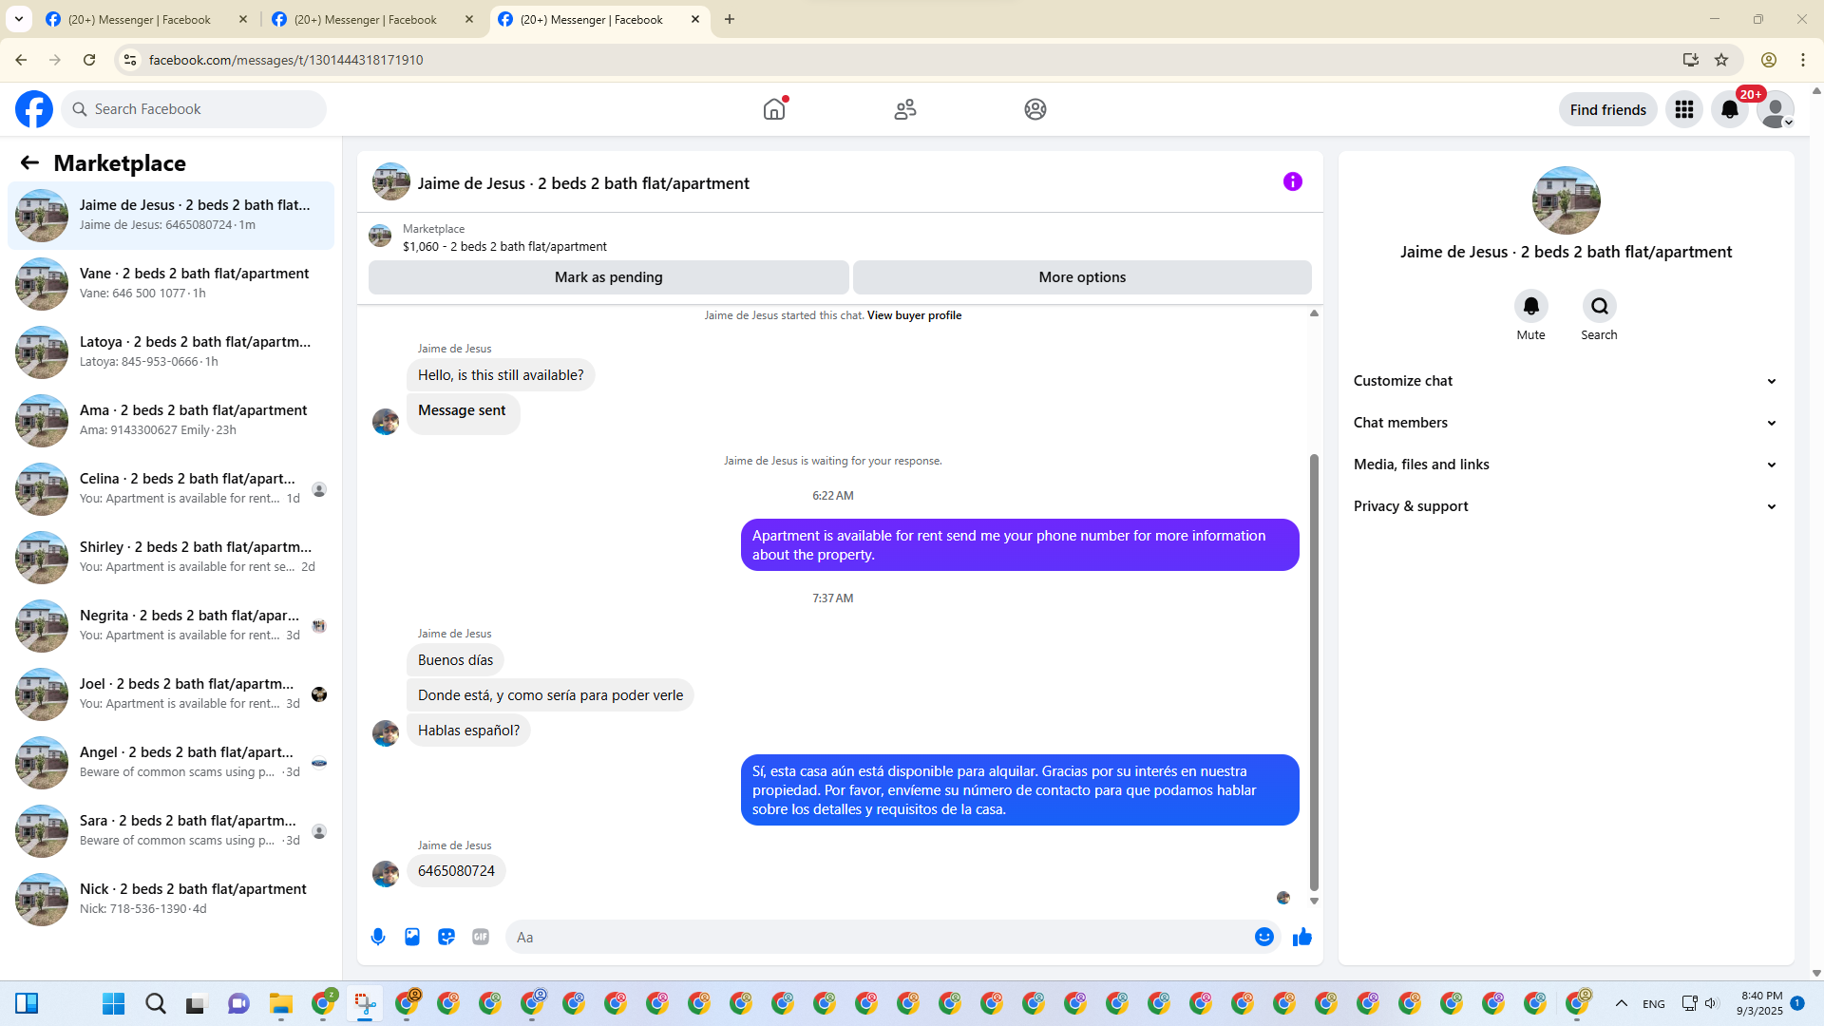Click the 'Hablas español?' message bubble
Screen dimensions: 1824x1026
(x=468, y=731)
